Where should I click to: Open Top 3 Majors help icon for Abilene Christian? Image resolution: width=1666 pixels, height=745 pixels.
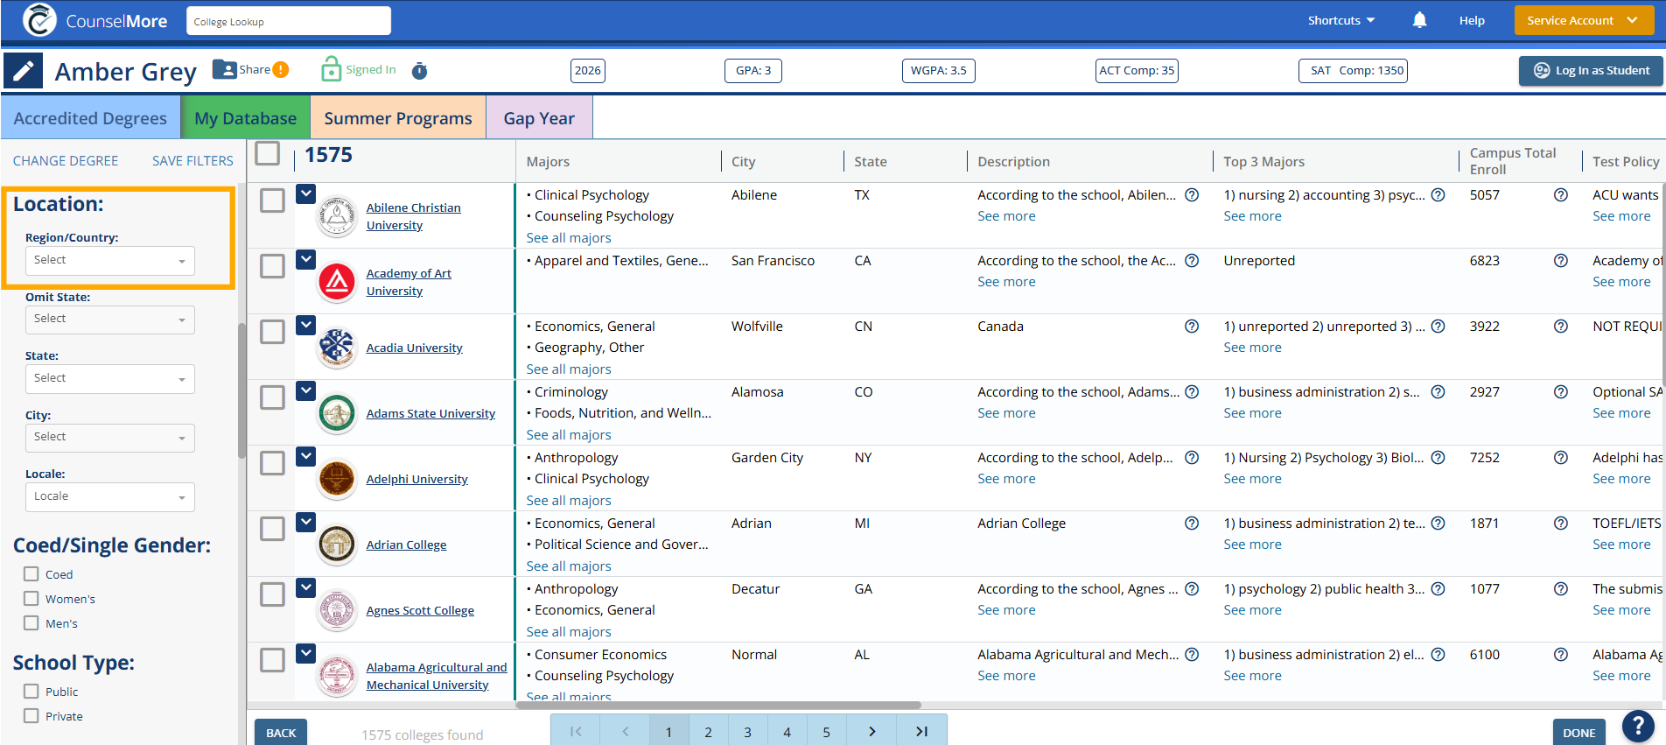[x=1438, y=195]
